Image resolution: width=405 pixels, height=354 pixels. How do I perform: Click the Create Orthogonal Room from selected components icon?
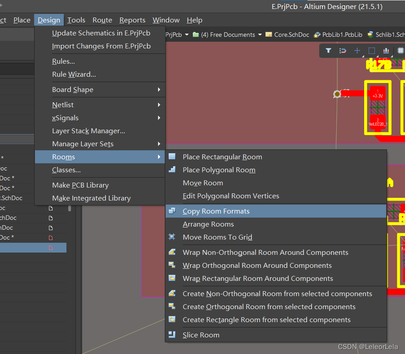172,306
